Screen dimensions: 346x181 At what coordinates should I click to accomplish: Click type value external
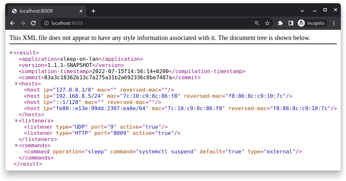pos(279,151)
